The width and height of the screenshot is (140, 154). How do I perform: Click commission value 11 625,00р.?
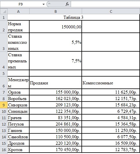tap(111, 92)
